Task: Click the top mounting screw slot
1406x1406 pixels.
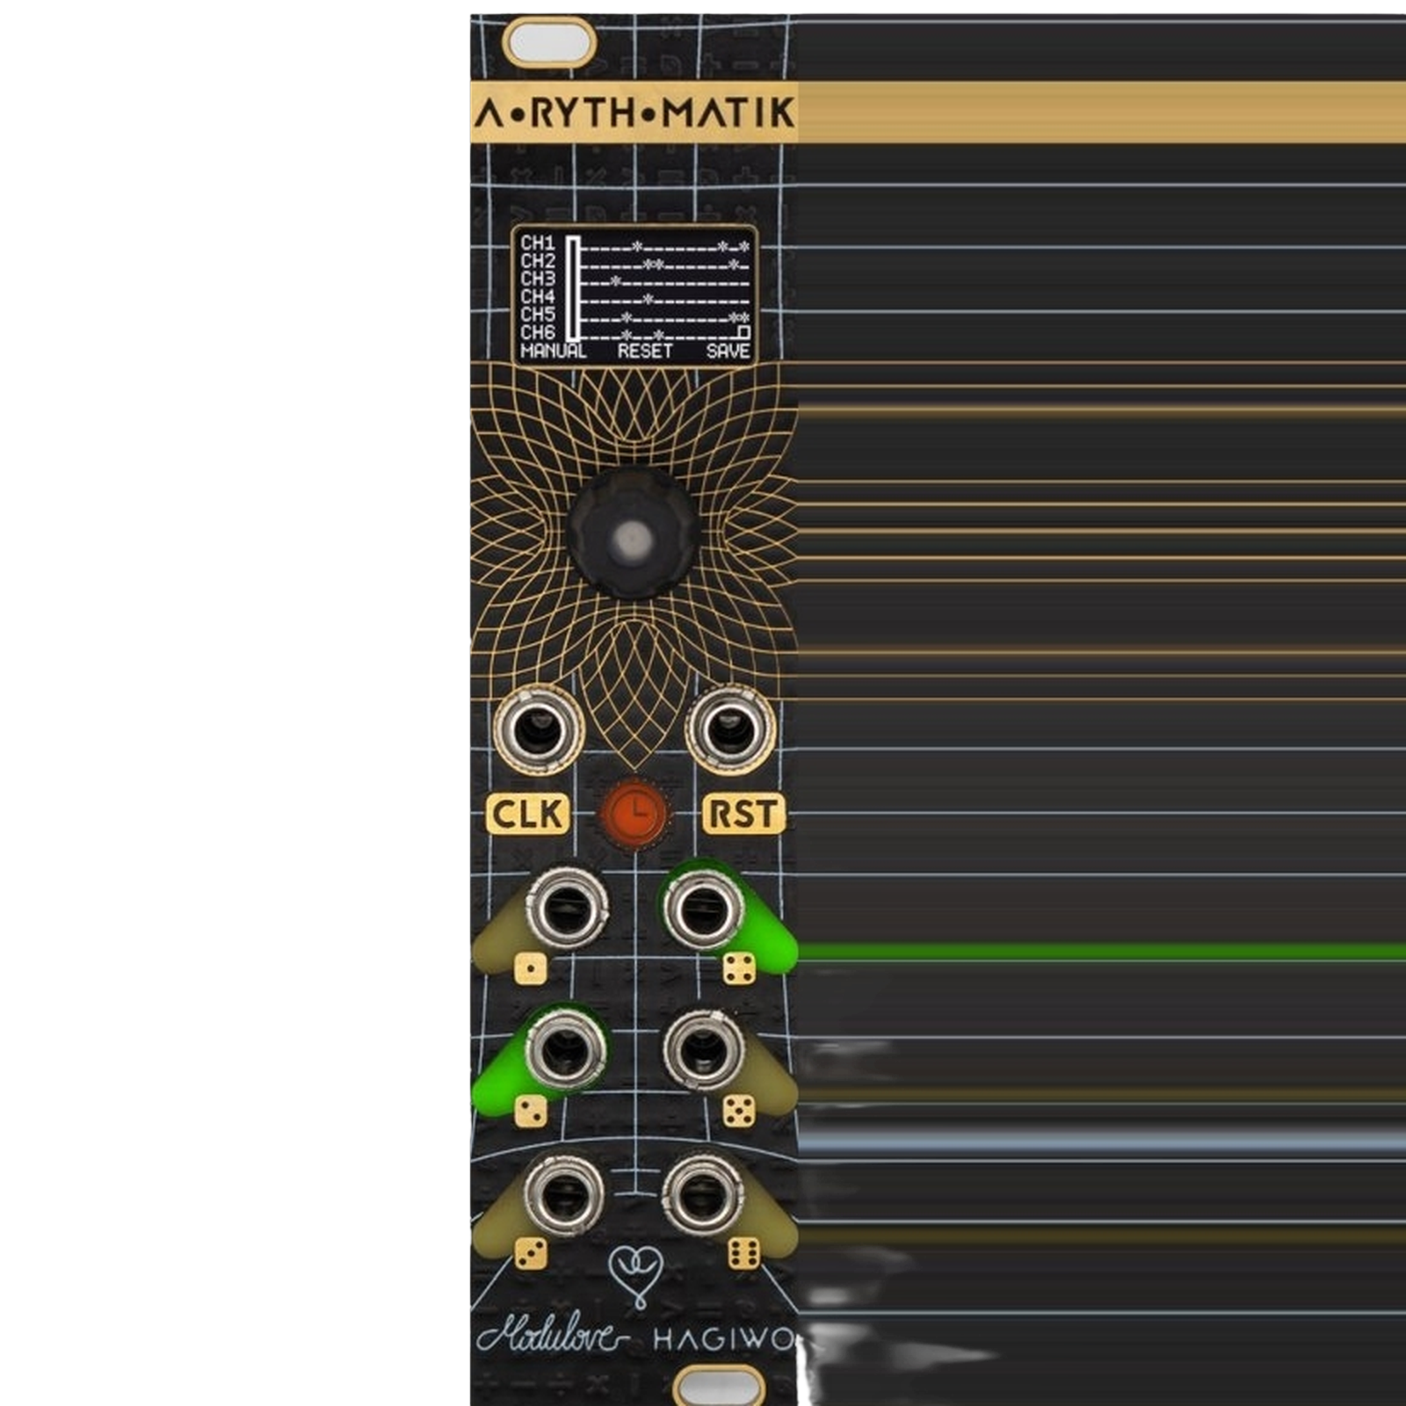Action: tap(549, 42)
